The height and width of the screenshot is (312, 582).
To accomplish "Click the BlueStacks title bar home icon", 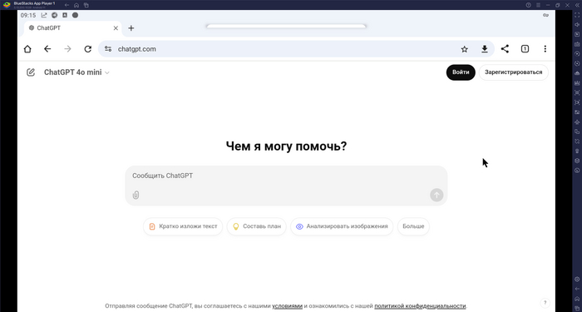I will pyautogui.click(x=76, y=5).
